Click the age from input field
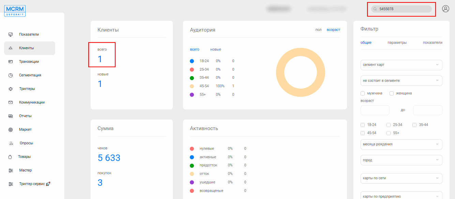Viewport: 455px width, 199px height. pyautogui.click(x=375, y=110)
